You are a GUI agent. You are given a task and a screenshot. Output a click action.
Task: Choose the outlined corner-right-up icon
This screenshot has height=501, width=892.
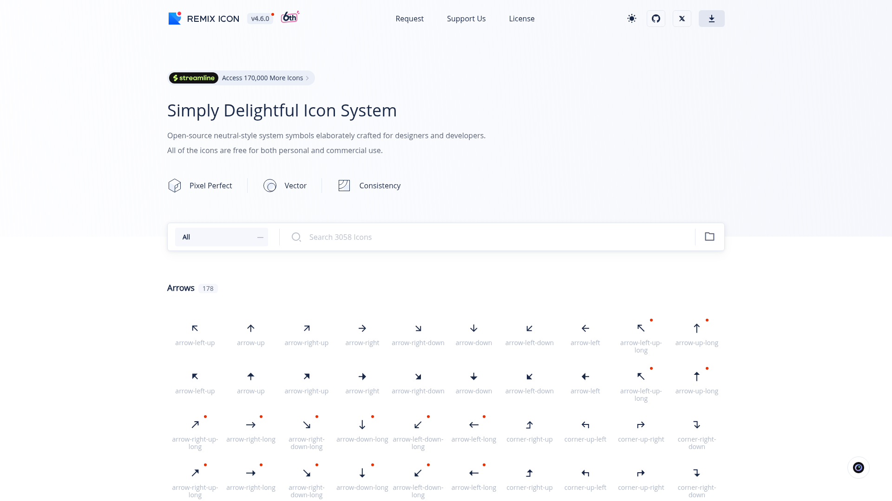530,425
